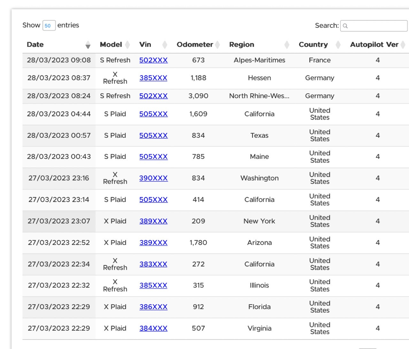Click S Refresh model in 09:08 row
Viewport: 409px width, 349px height.
(115, 60)
